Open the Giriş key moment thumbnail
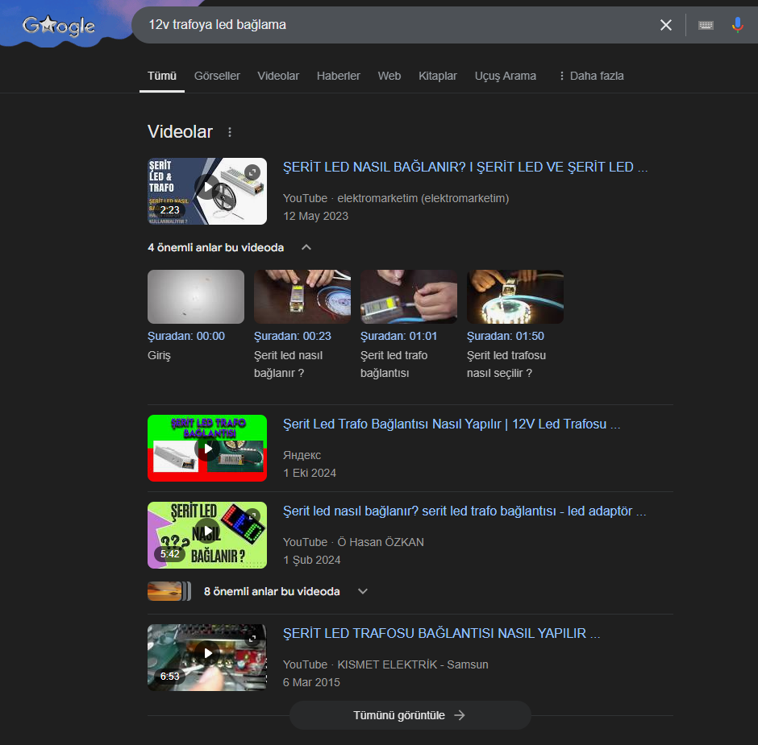This screenshot has width=758, height=745. pos(196,296)
